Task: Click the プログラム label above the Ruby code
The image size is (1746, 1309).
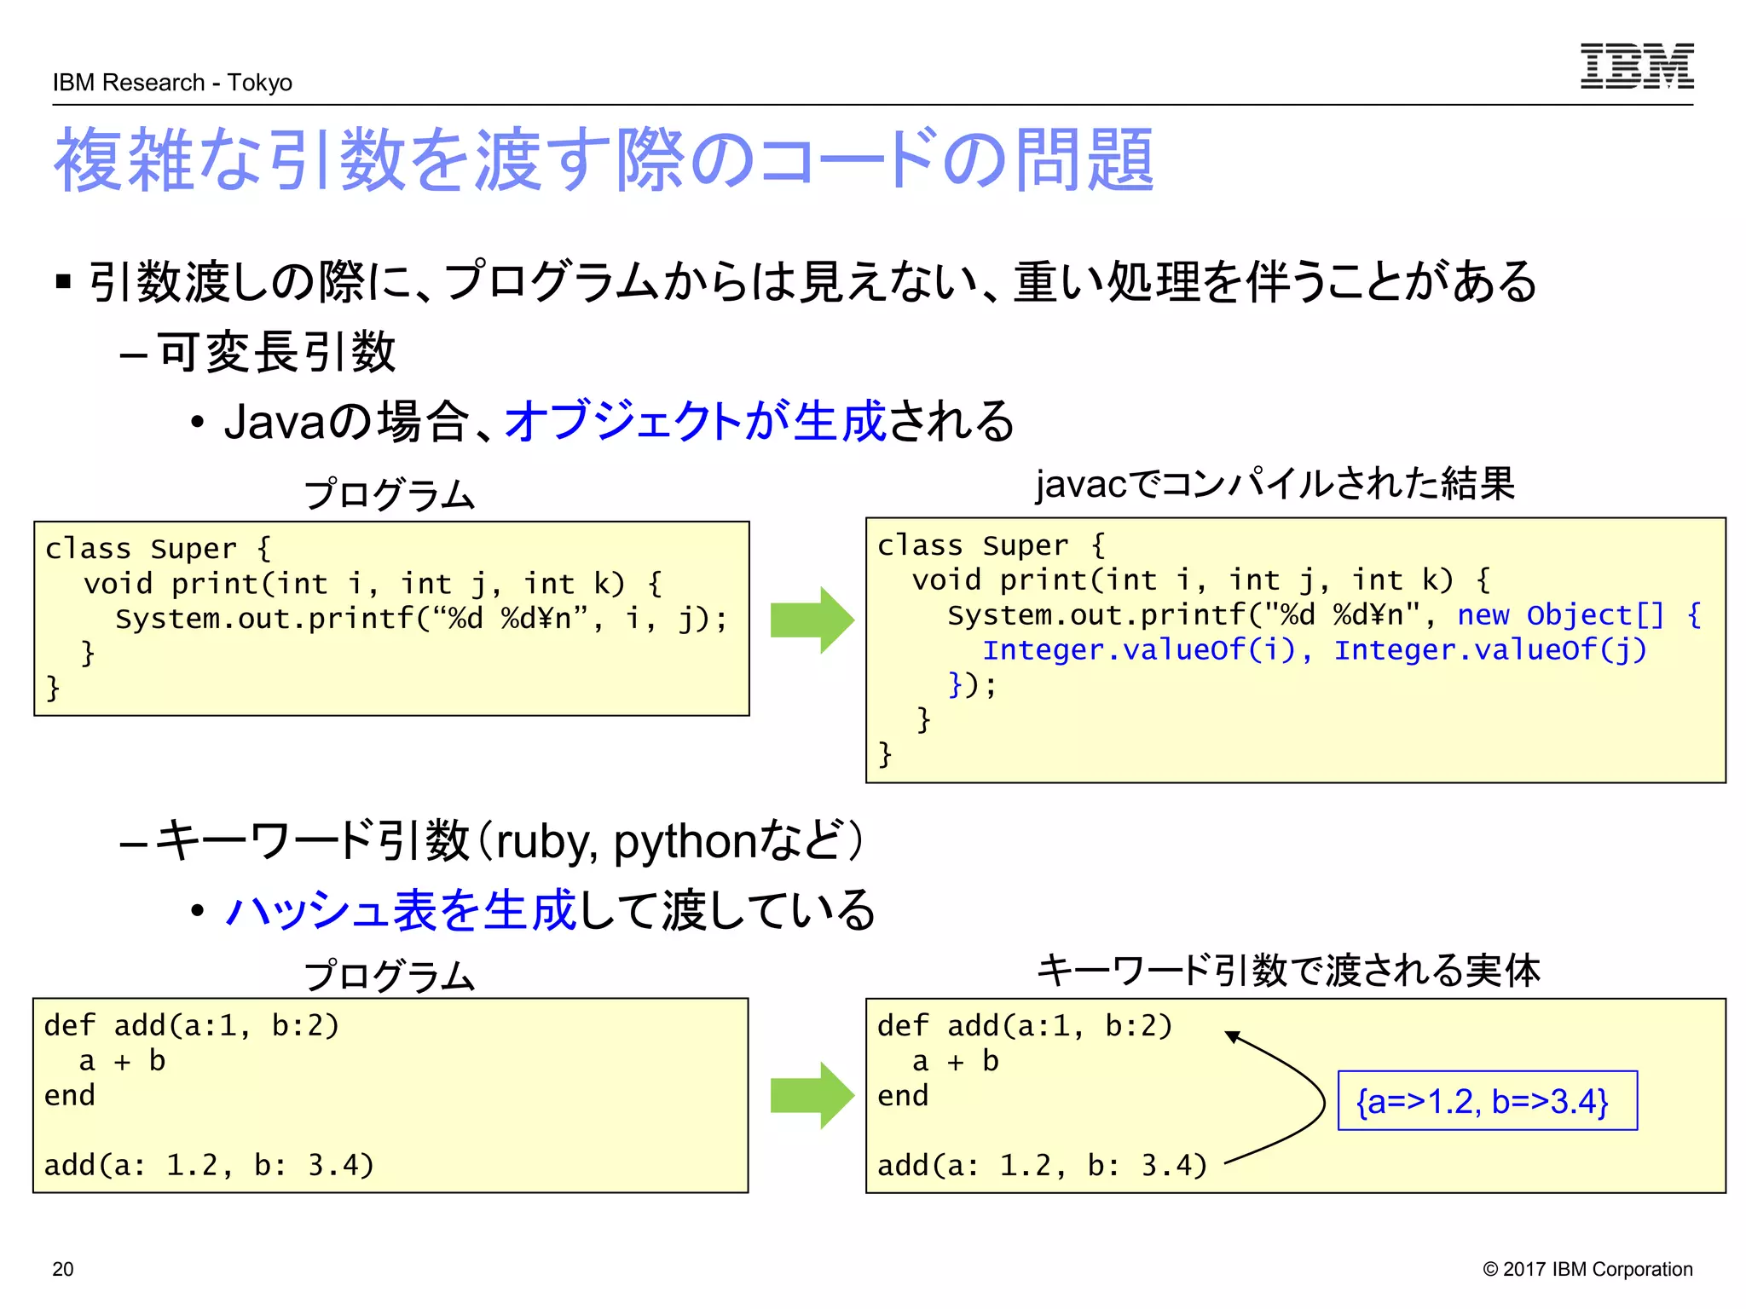Action: pos(390,975)
